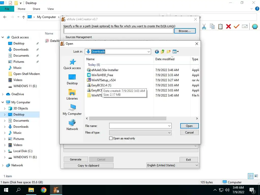Viewport: 260px width, 195px height.
Task: Create new folder icon in Open dialog
Action: (x=169, y=52)
